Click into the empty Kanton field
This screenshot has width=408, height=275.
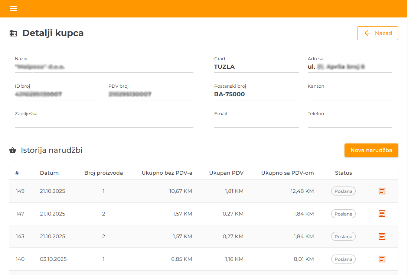click(350, 94)
